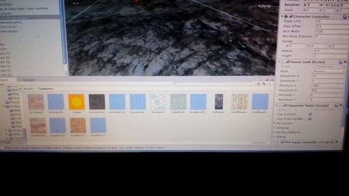Select the dark gray concreteCeiling texture

tap(97, 102)
